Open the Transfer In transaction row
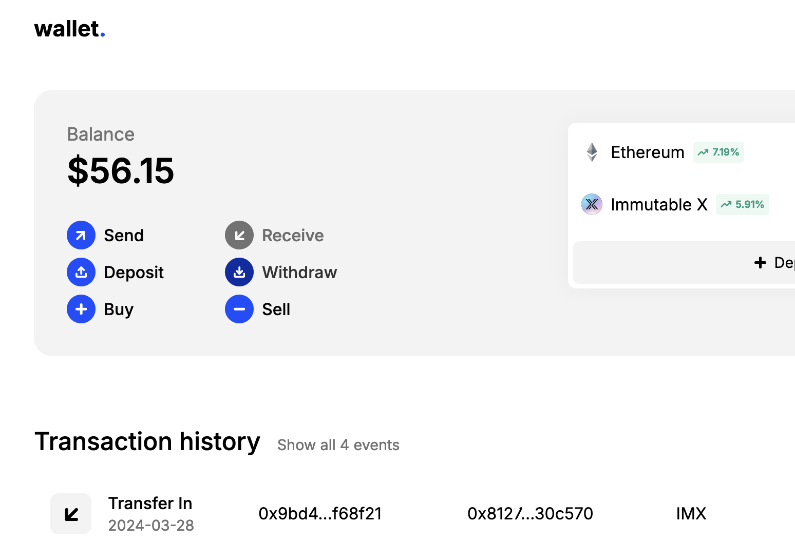The height and width of the screenshot is (542, 795). (150, 514)
